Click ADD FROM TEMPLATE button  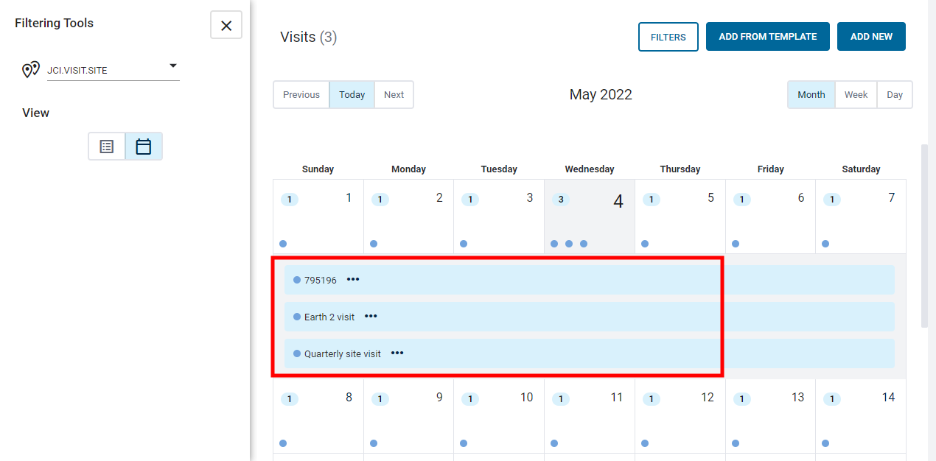768,37
